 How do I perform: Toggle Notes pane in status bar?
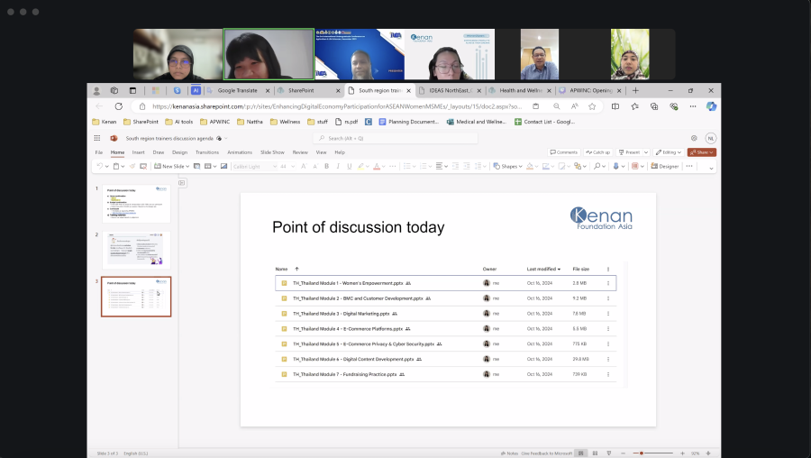pyautogui.click(x=509, y=453)
